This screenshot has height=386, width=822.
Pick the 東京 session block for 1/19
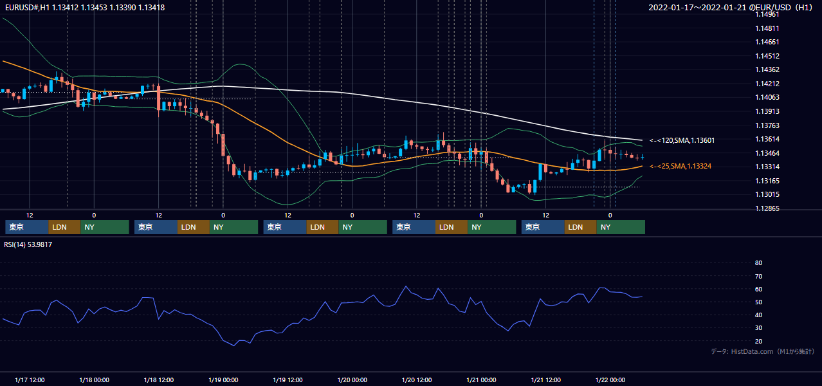285,227
